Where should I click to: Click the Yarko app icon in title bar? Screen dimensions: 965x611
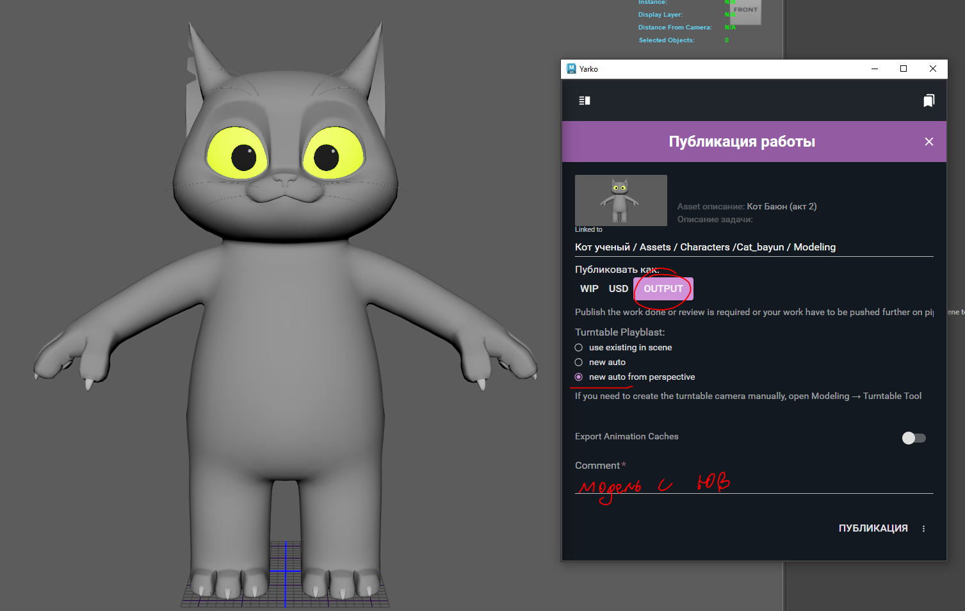(571, 69)
